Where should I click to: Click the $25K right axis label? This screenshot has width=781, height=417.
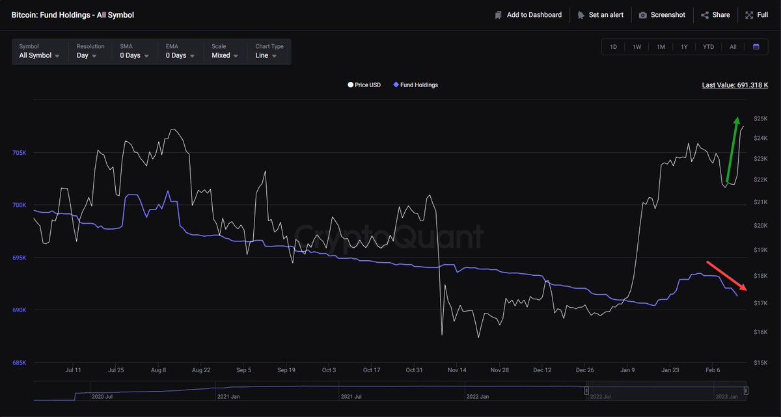(x=761, y=118)
